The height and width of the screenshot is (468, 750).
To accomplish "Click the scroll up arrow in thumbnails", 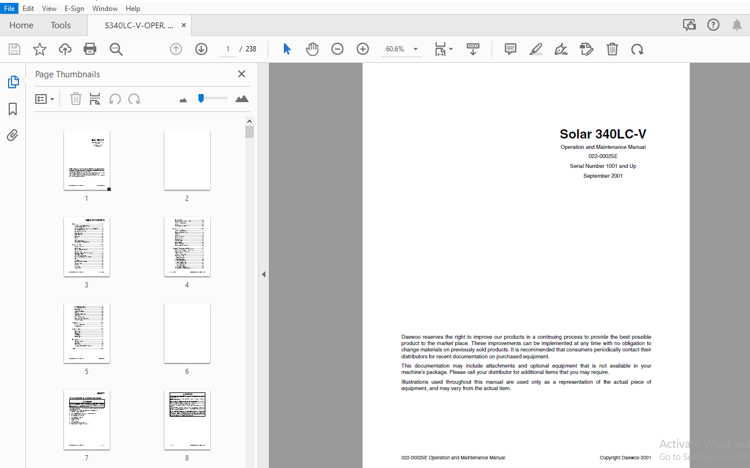I will coord(249,121).
